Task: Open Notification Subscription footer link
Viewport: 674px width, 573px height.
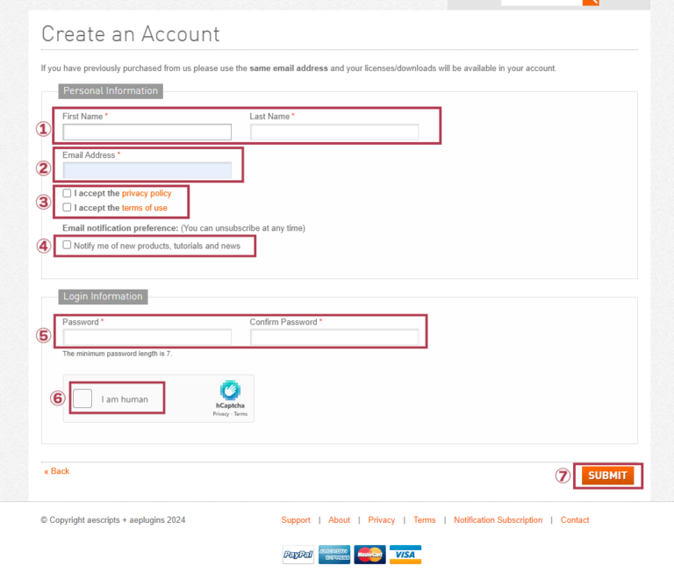Action: click(498, 520)
